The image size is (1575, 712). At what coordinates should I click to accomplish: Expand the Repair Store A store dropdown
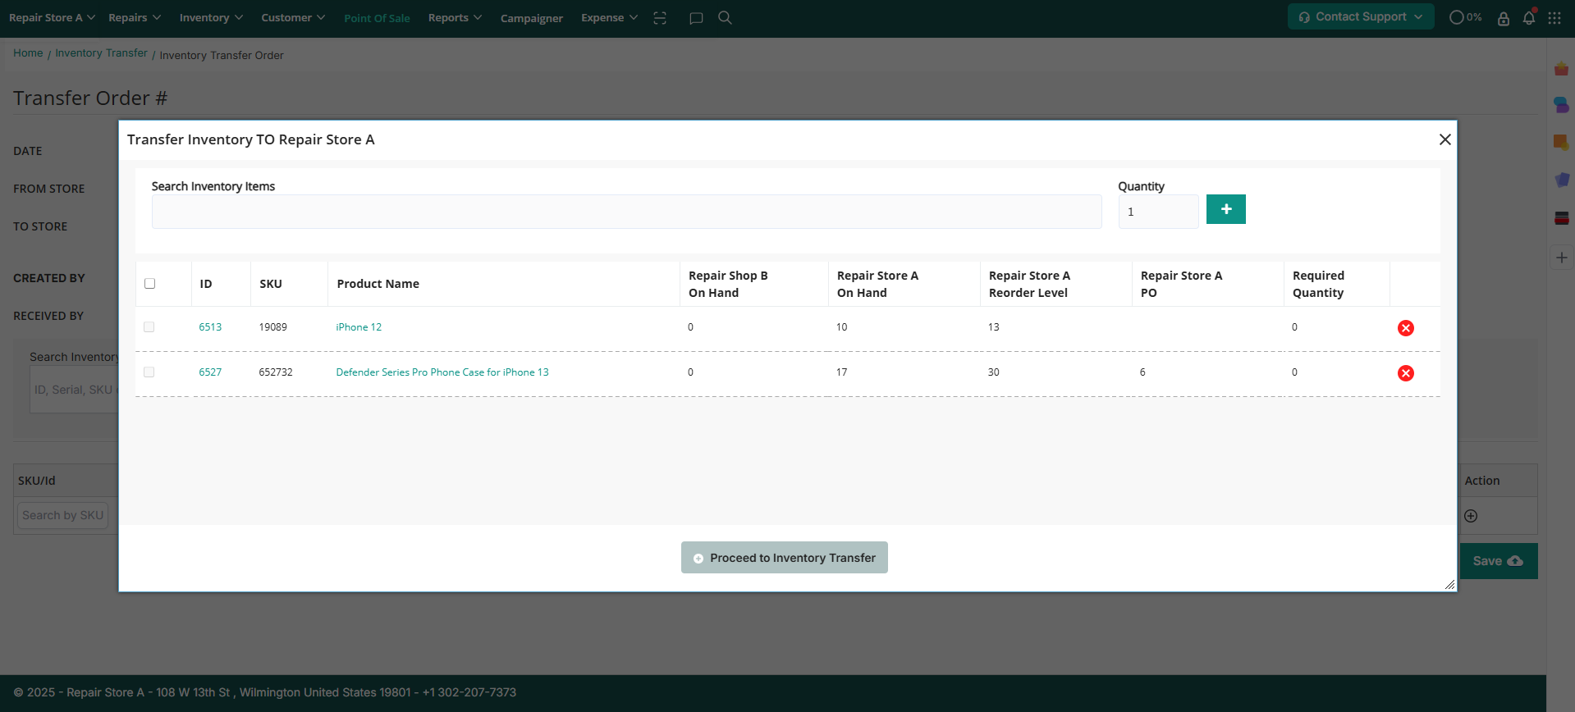(x=52, y=18)
